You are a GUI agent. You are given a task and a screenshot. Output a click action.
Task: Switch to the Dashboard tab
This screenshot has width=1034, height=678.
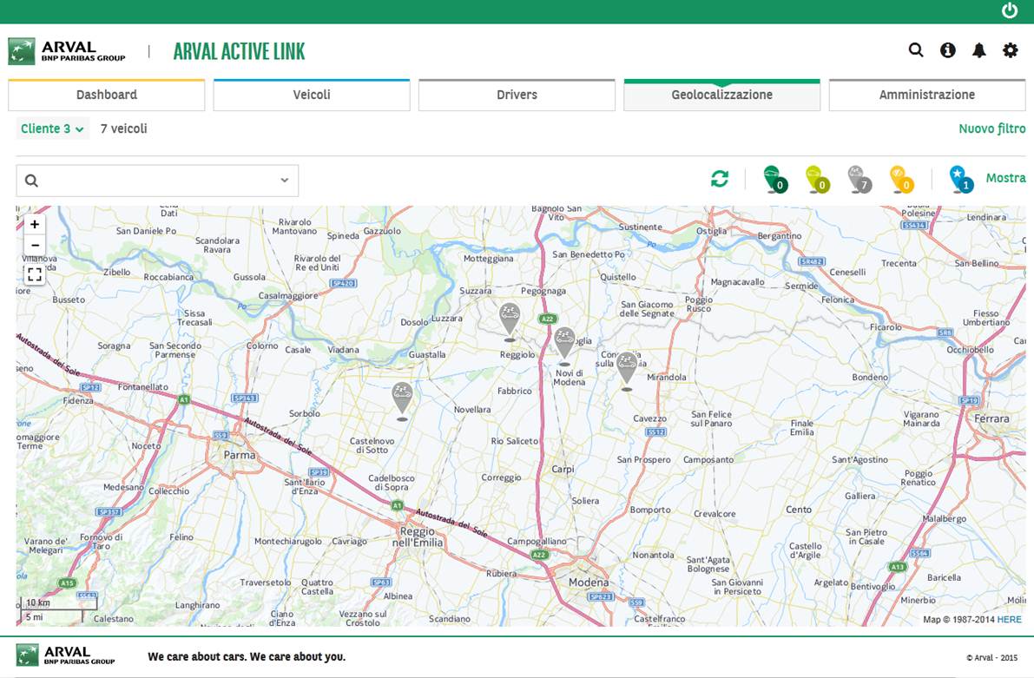pos(107,95)
